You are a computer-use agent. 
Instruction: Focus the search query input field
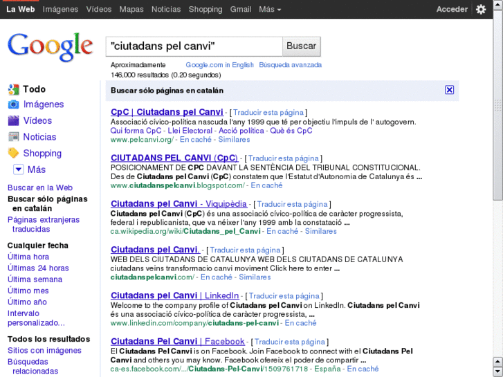click(194, 46)
